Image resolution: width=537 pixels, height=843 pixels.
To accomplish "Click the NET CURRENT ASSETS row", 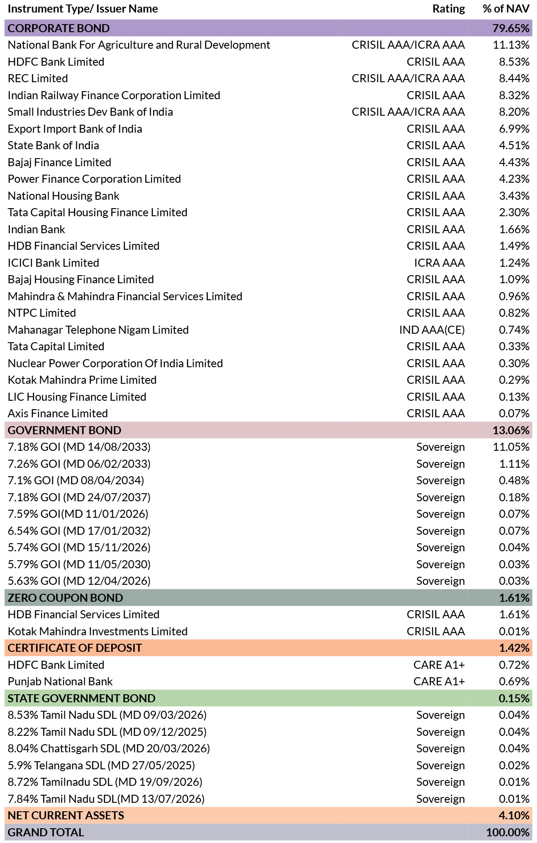I will tap(268, 815).
